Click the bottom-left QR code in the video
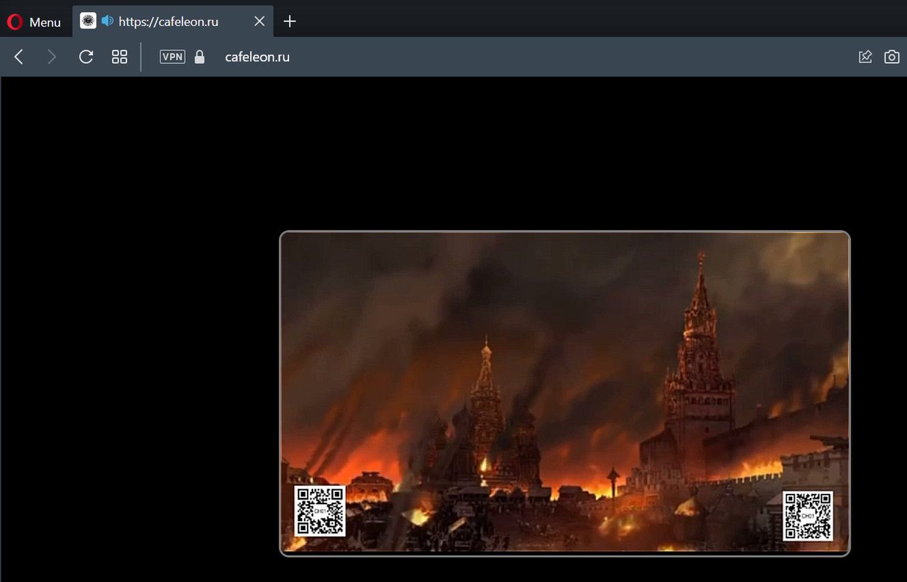This screenshot has height=582, width=907. click(x=320, y=511)
